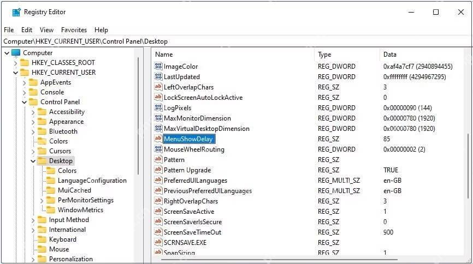
Task: Click the LogPixels DWORD value icon
Action: pos(158,107)
